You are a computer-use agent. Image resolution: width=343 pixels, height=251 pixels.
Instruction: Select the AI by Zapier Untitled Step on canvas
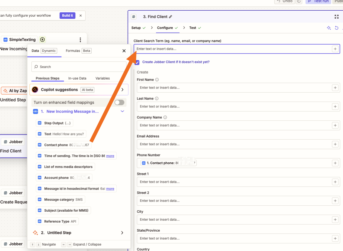point(14,95)
